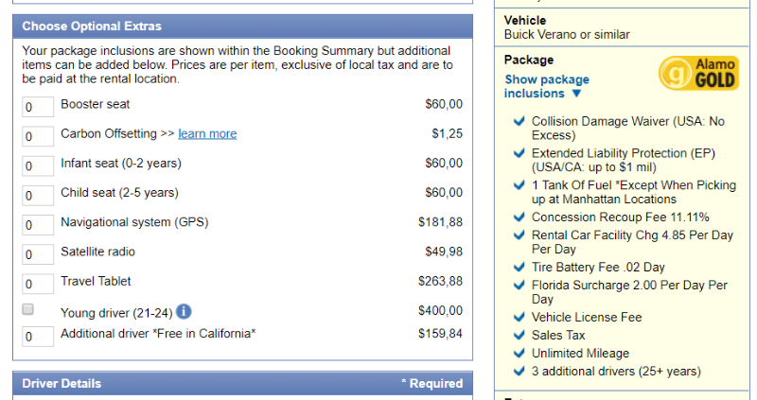This screenshot has width=757, height=400.
Task: Select the Infant seat quantity field
Action: pyautogui.click(x=38, y=166)
